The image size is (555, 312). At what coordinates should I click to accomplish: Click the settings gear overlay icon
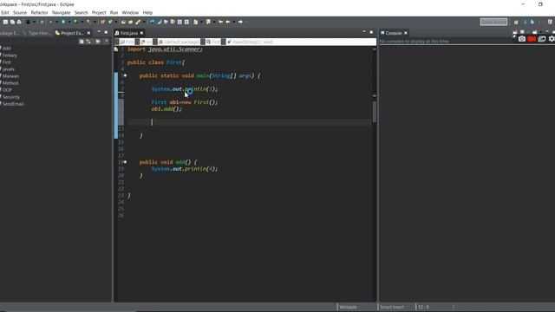tap(552, 39)
